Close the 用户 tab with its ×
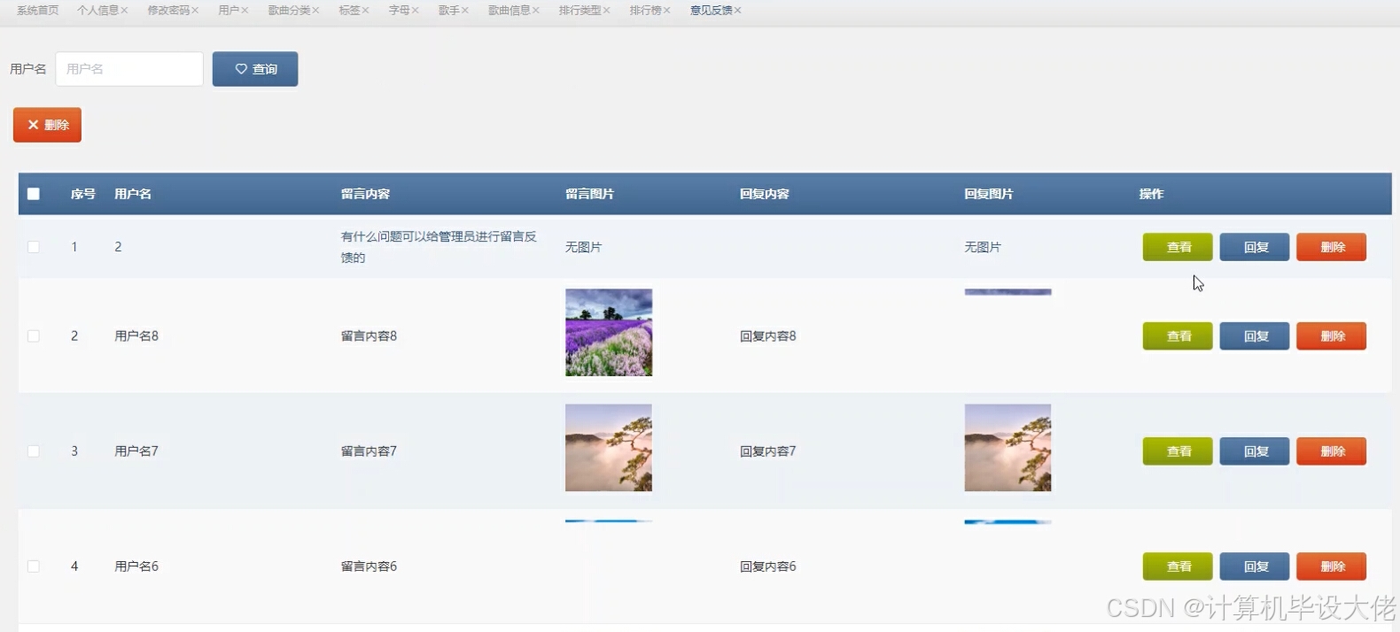 tap(245, 11)
